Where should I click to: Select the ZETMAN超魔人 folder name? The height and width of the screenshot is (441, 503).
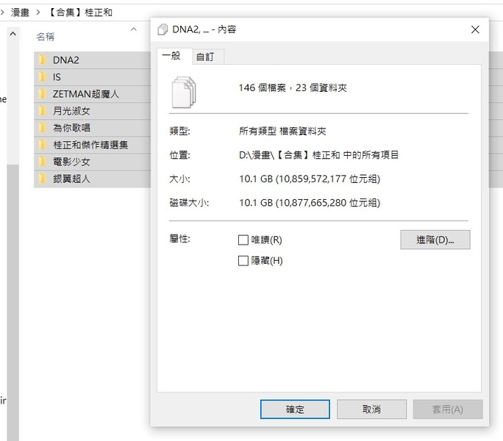tap(86, 94)
